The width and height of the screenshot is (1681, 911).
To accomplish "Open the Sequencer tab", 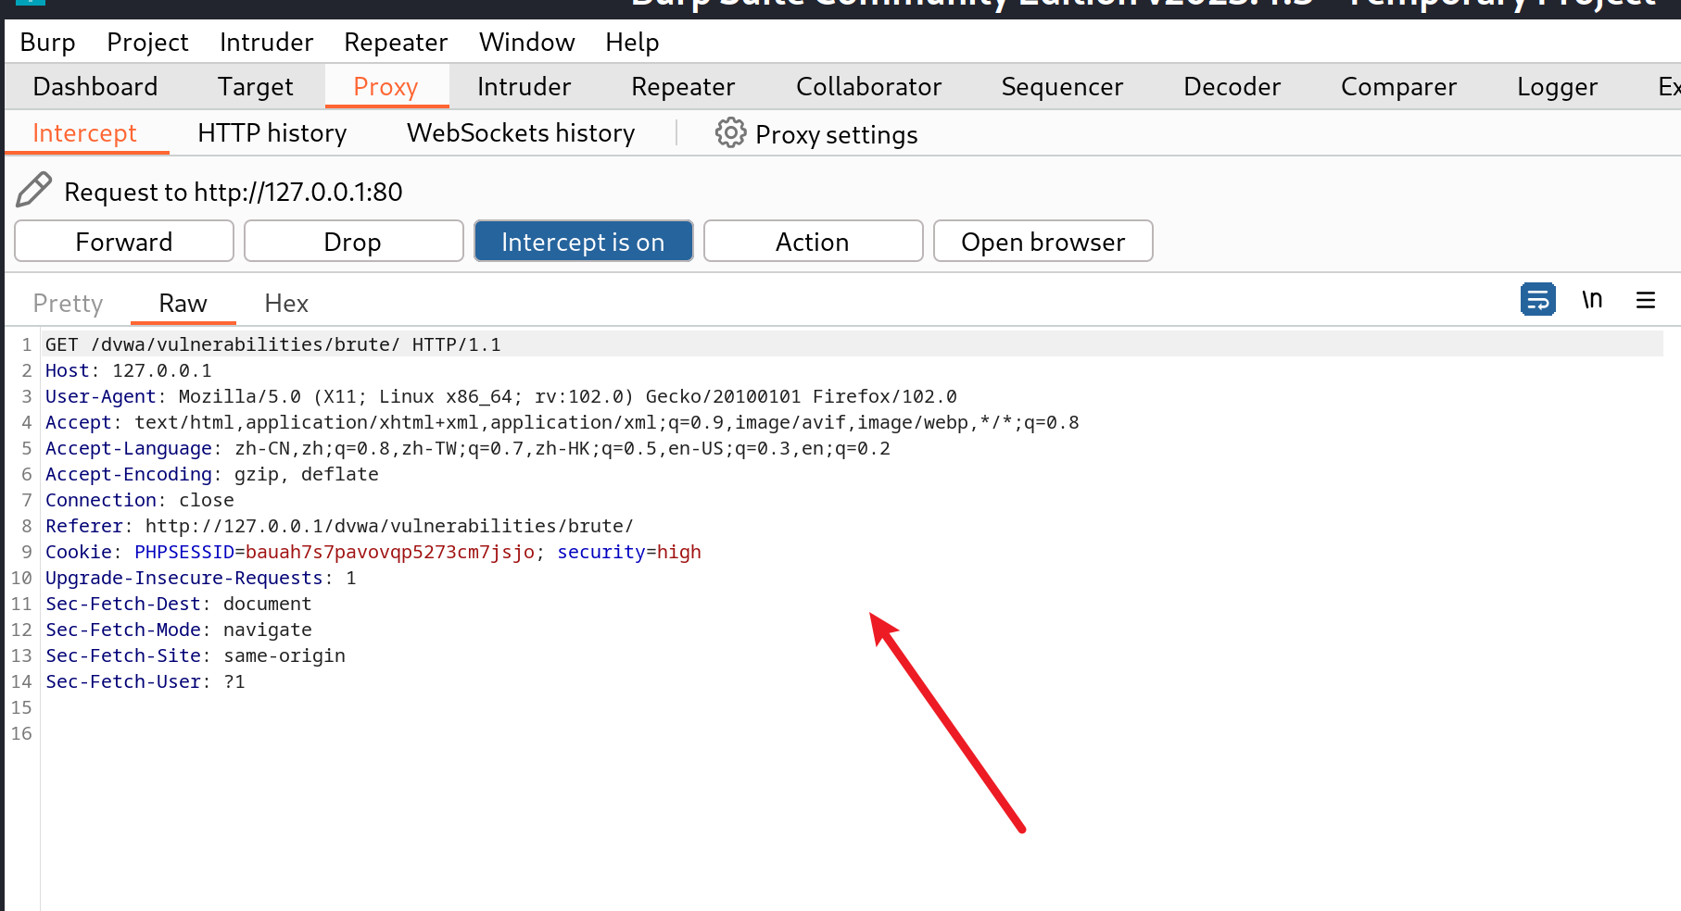I will tap(1062, 86).
